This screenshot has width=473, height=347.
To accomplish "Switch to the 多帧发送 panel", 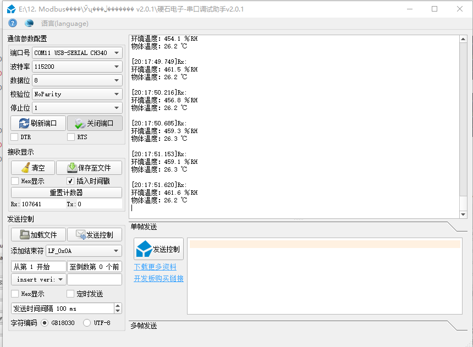I will (x=144, y=326).
